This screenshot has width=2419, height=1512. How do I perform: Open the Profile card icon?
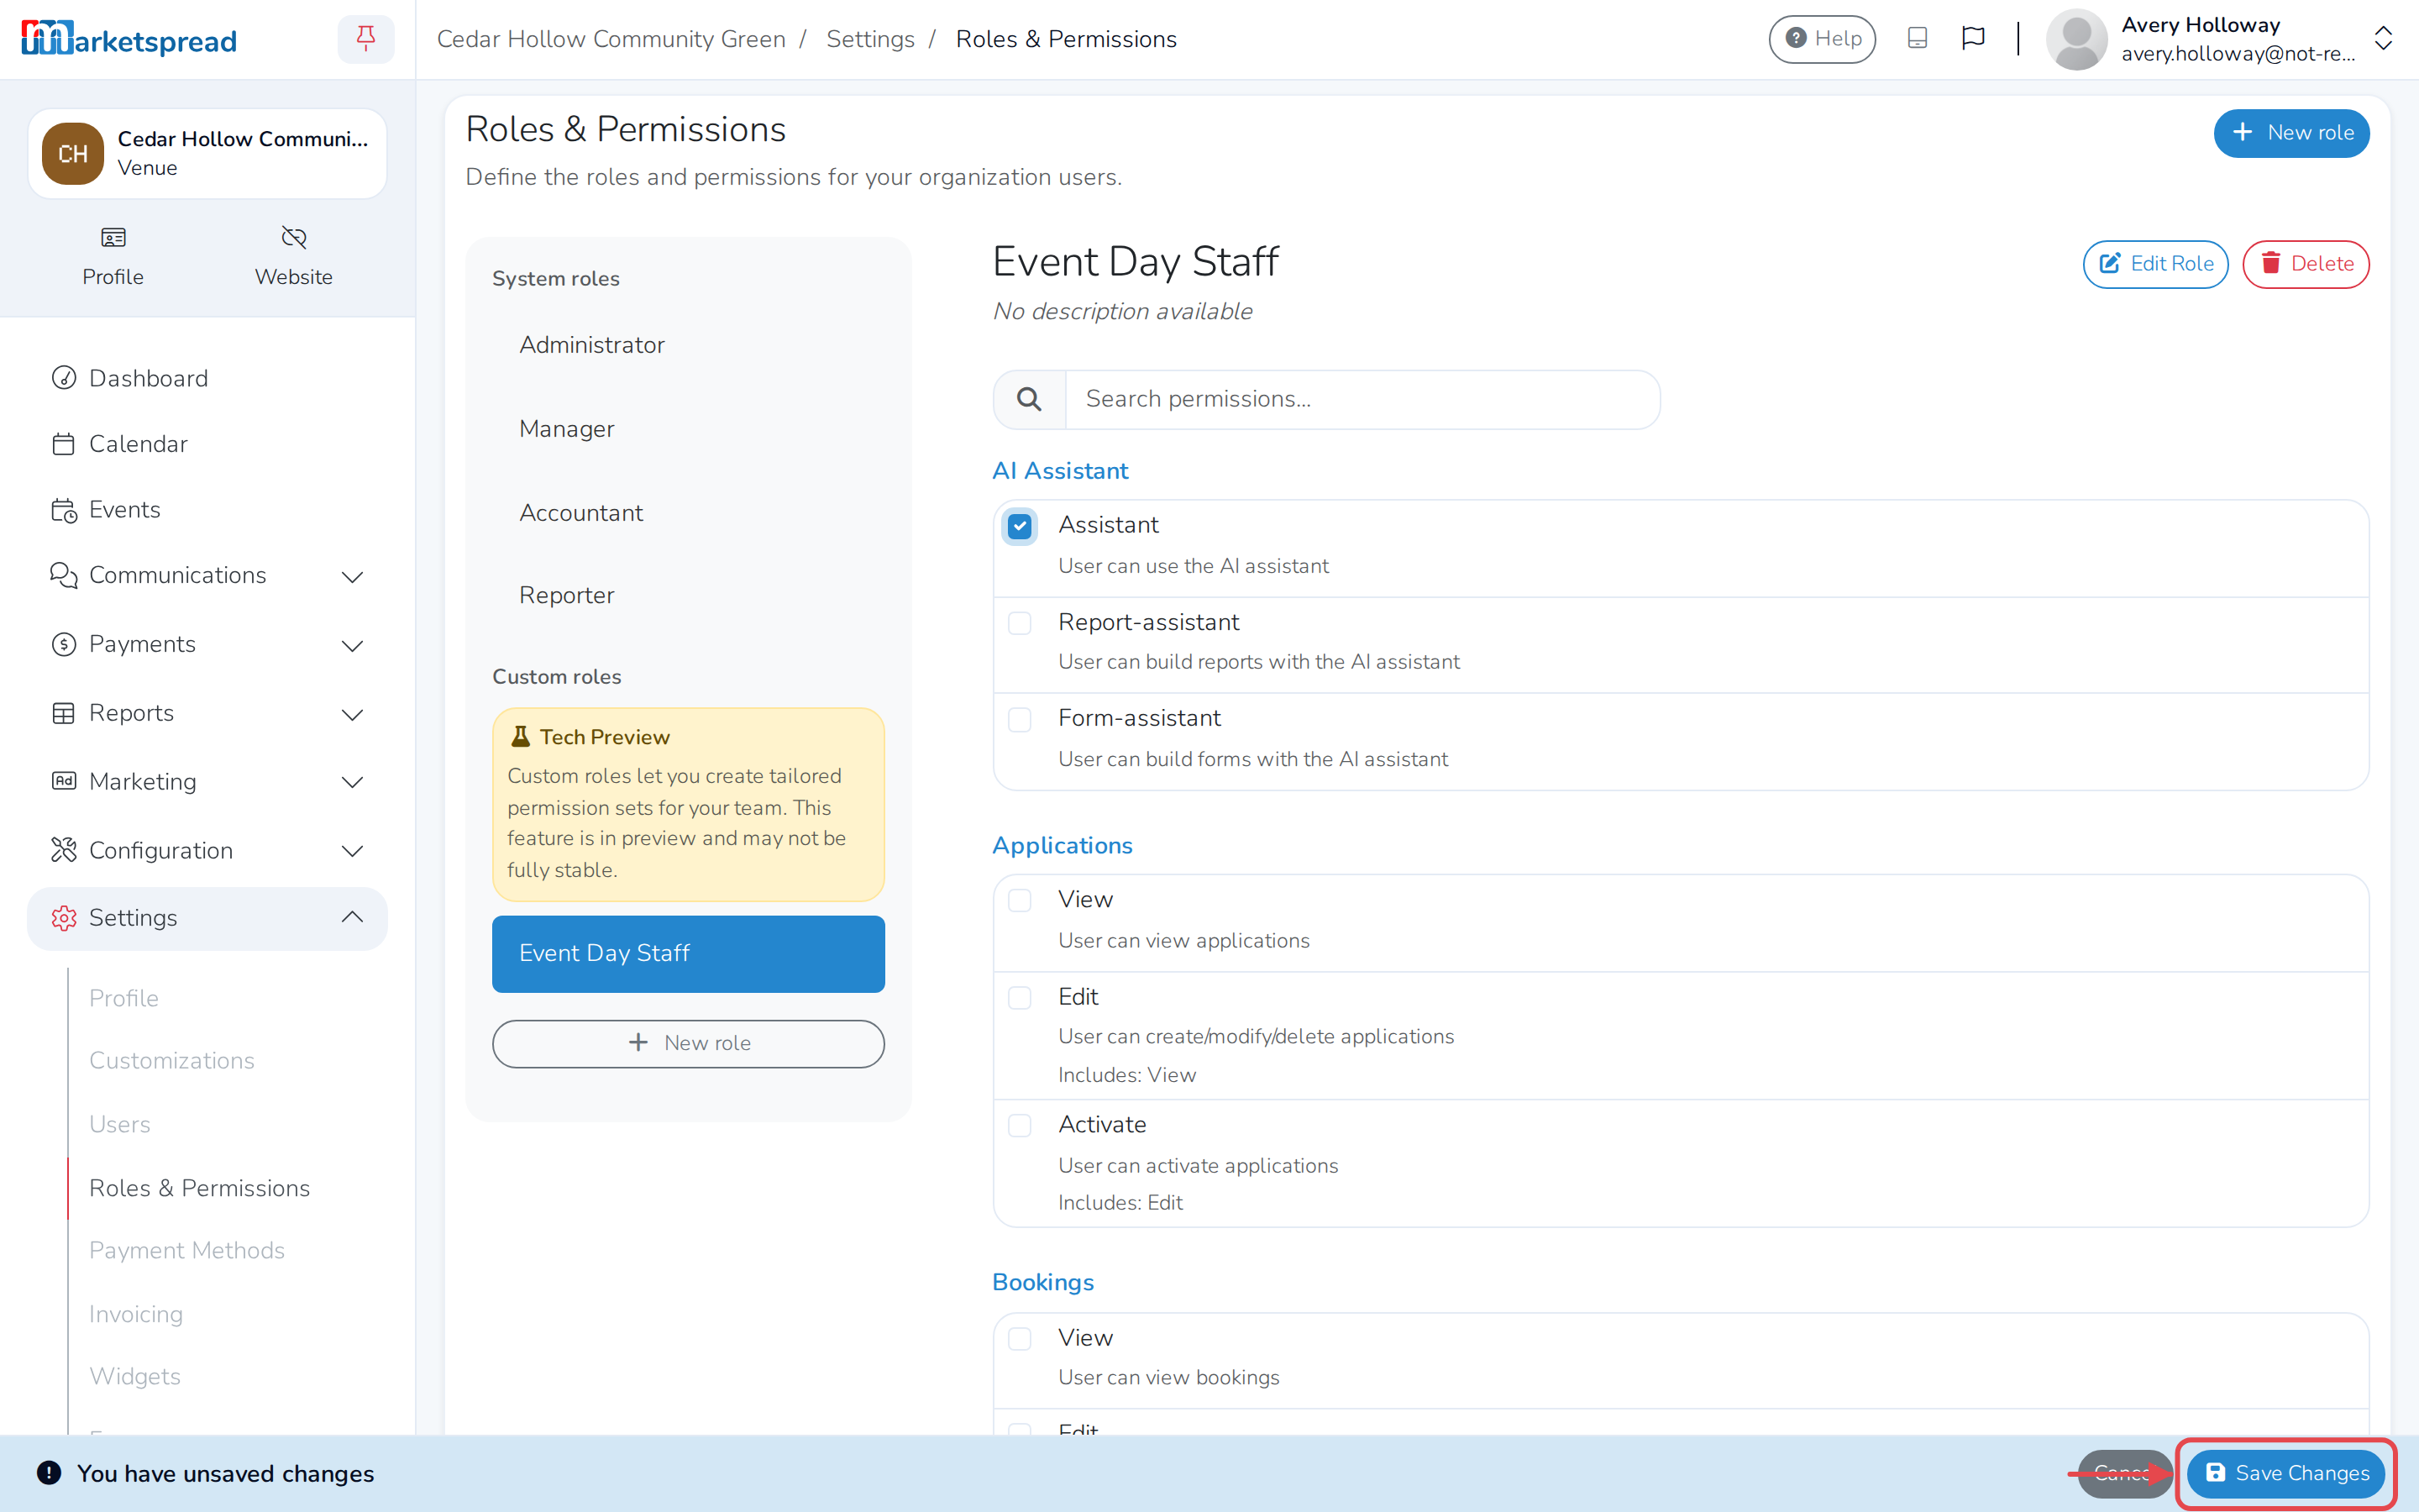pos(113,238)
